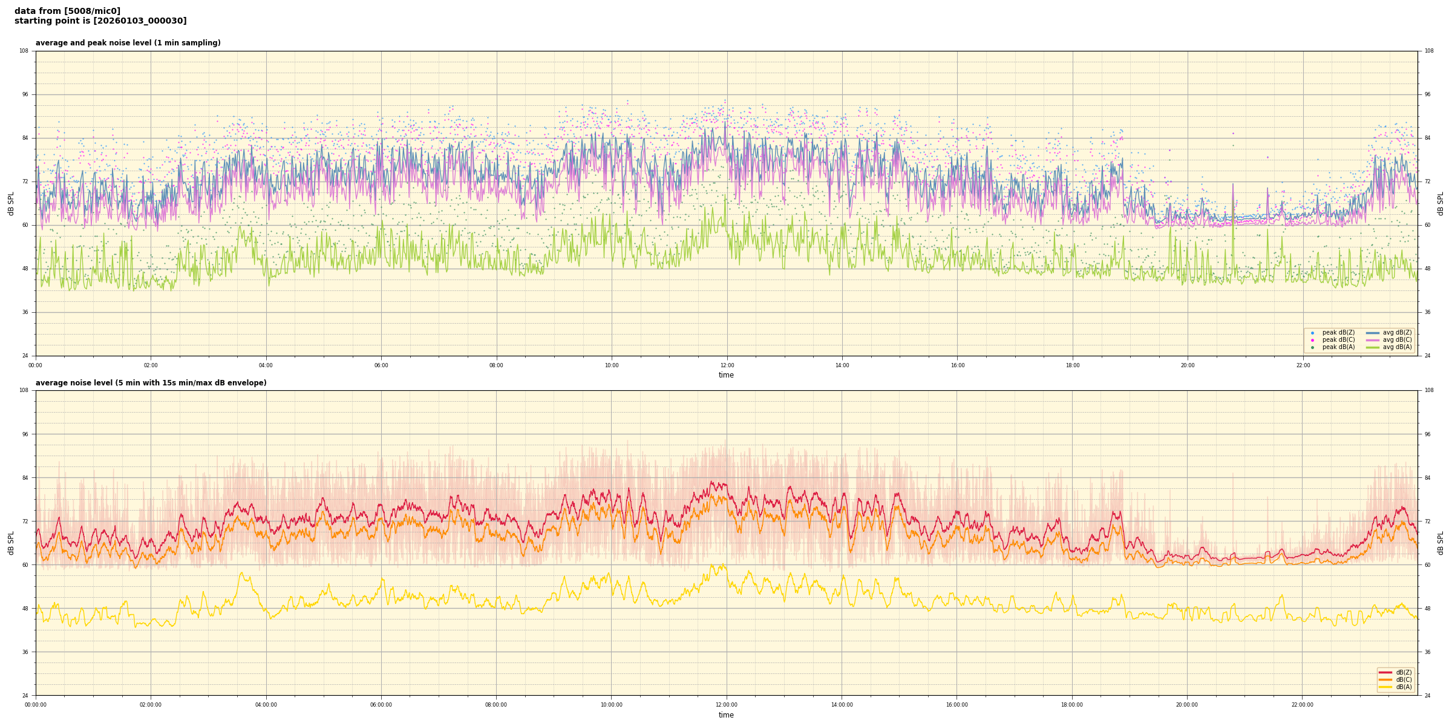
Task: Click the top chart title about peak noise
Action: [128, 43]
